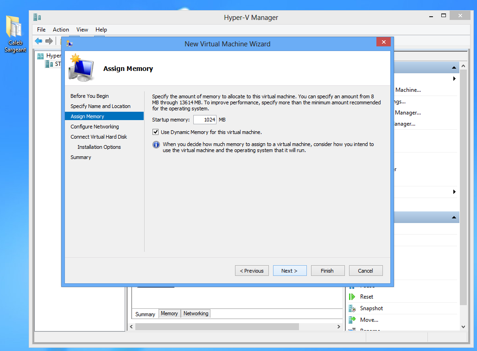Image resolution: width=477 pixels, height=351 pixels.
Task: Collapse the top Actions section arrow
Action: (x=454, y=68)
